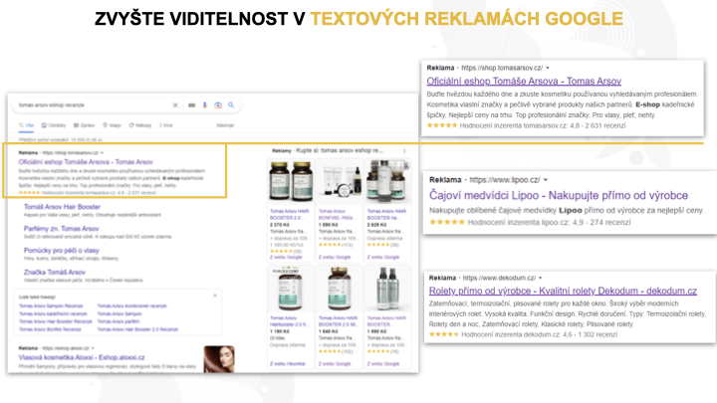Open Google Lens image search icon

(218, 105)
